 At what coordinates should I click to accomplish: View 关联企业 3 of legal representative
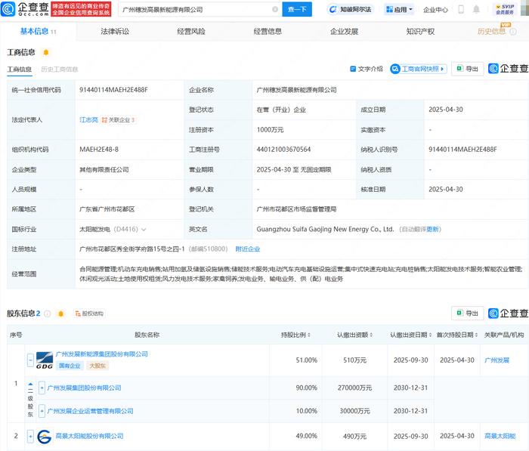118,120
